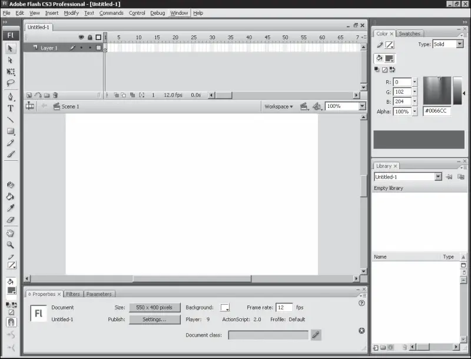
Task: Click the Background color swatch in Properties
Action: tap(225, 308)
